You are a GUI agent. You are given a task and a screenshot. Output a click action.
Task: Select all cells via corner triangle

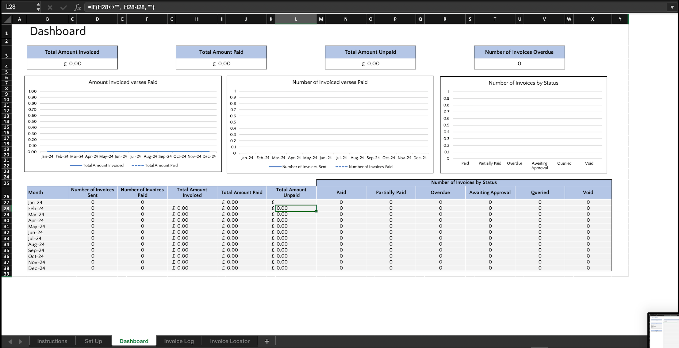[7, 19]
